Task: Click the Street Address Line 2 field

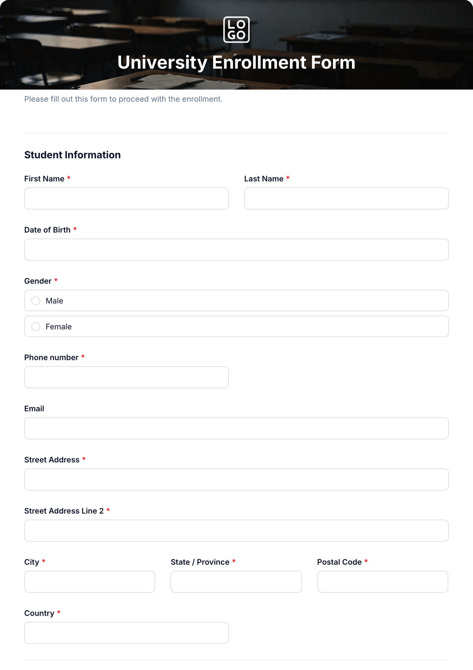Action: 236,530
